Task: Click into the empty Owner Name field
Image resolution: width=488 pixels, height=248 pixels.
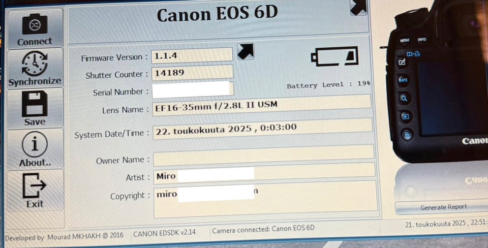Action: click(x=264, y=156)
